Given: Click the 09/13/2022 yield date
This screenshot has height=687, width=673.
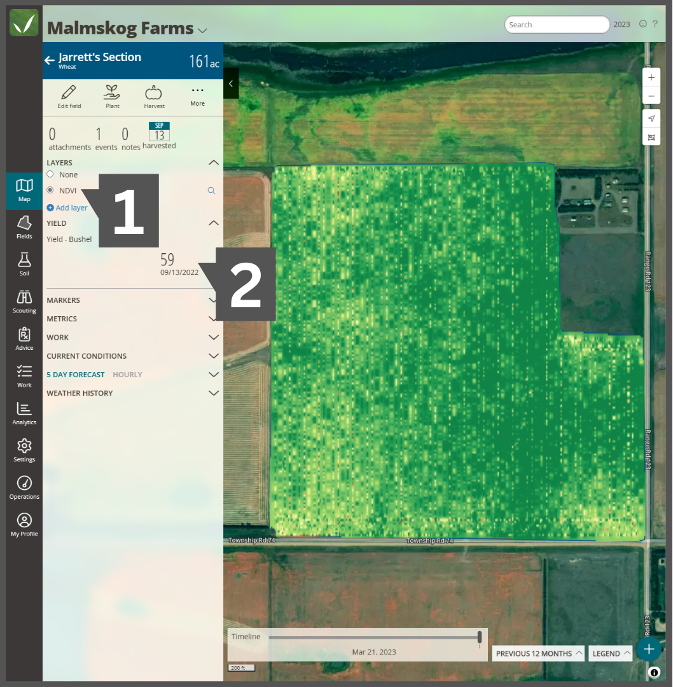Looking at the screenshot, I should tap(179, 272).
